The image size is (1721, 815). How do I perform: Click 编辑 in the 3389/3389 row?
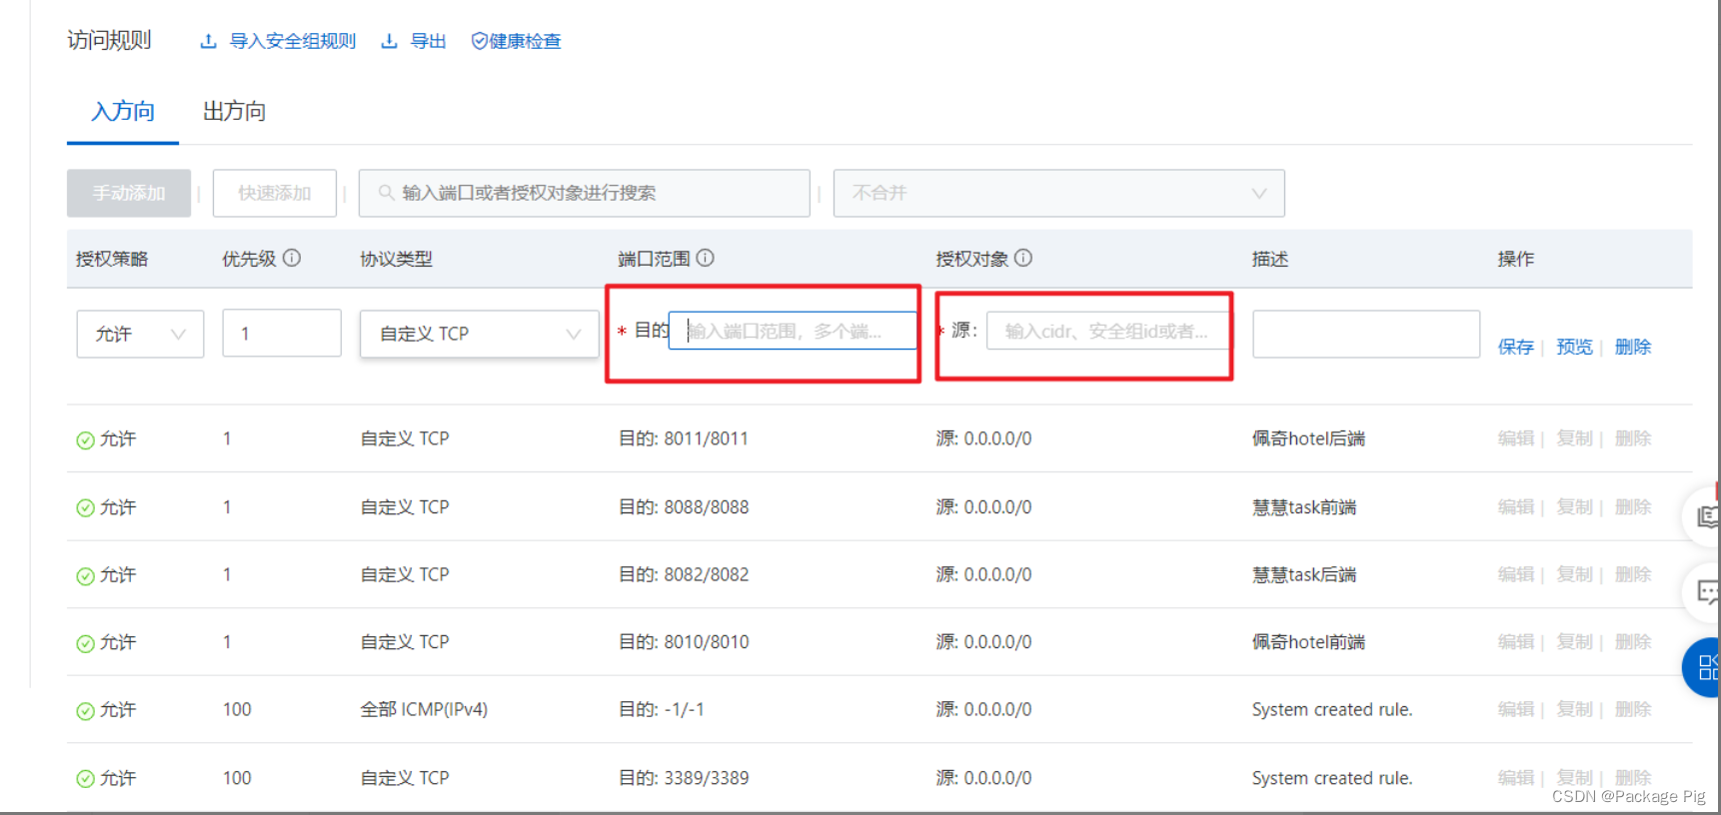point(1515,777)
